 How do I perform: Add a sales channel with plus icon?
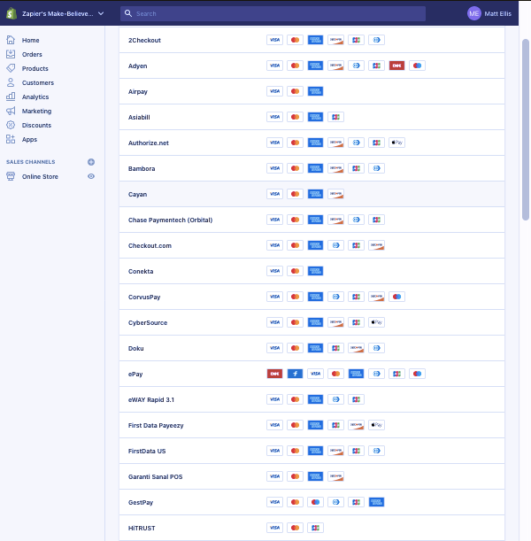(91, 162)
